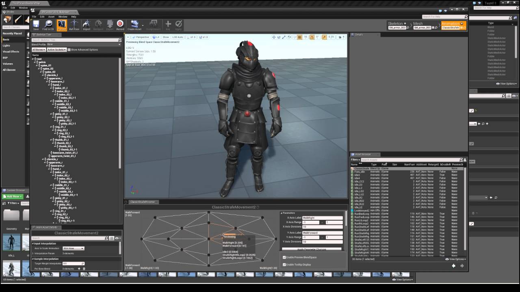This screenshot has height=292, width=520.
Task: Toggle world/local coordinate space icon
Action: 289,37
